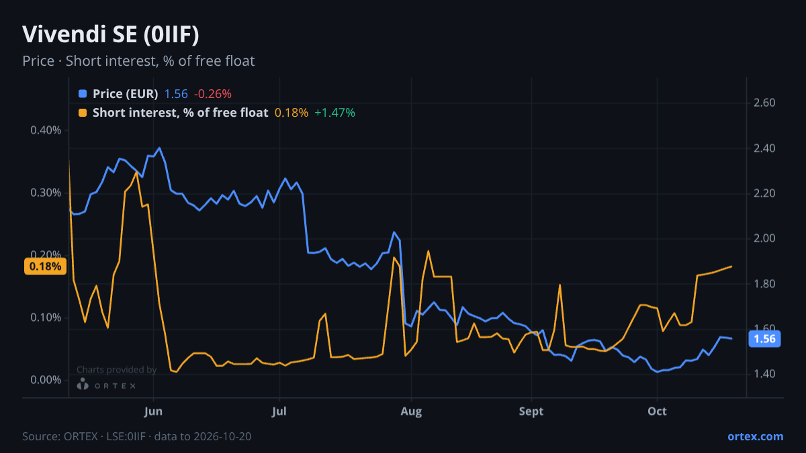
Task: Click the 0.00% left axis label
Action: tap(46, 380)
